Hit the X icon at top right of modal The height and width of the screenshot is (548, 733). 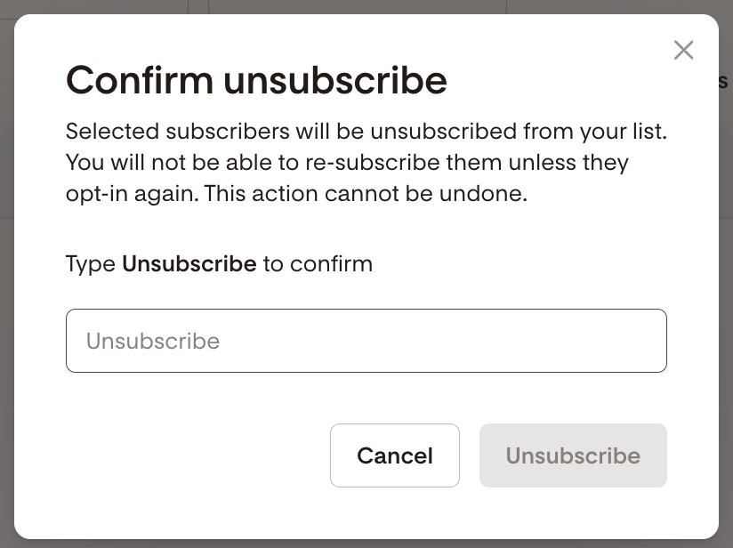pos(683,50)
